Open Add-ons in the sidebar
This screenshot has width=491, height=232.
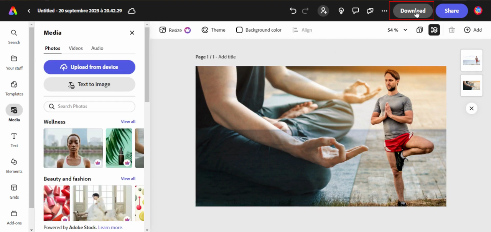coord(14,217)
